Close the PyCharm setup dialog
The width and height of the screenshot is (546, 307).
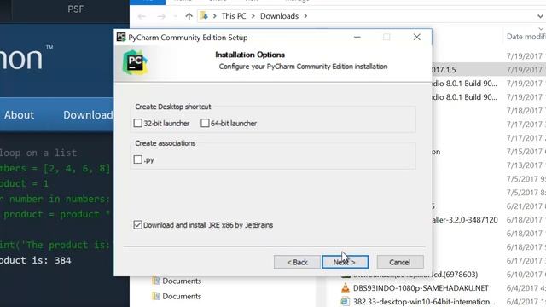[417, 37]
